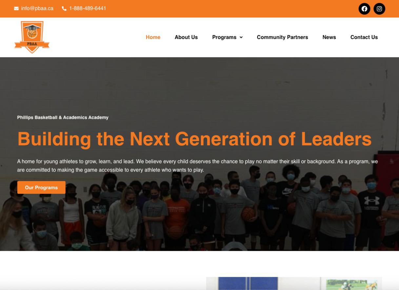Open the Facebook social icon
This screenshot has height=290, width=399.
pos(364,9)
